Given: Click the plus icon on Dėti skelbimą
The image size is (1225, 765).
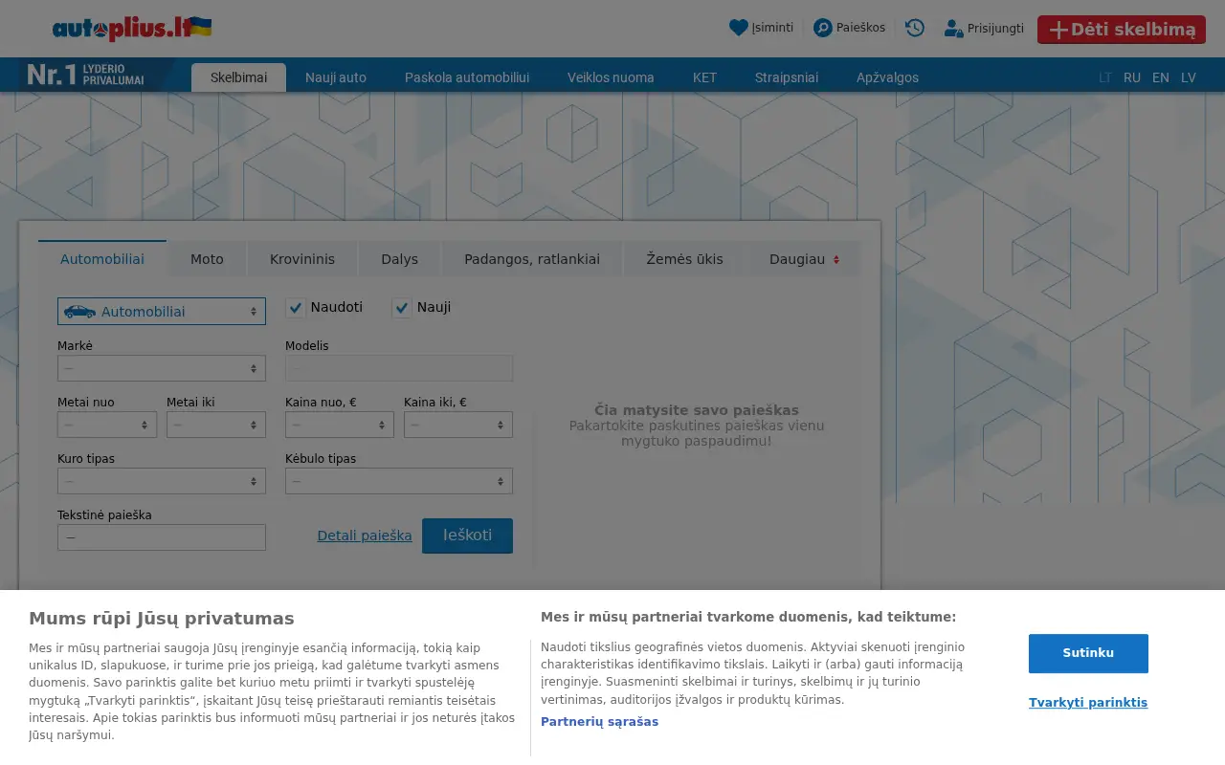Looking at the screenshot, I should pos(1058,30).
